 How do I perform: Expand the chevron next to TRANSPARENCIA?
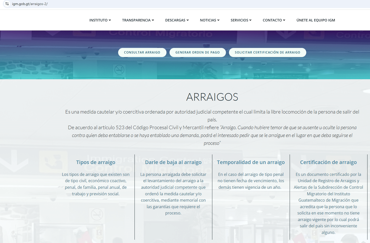coord(153,20)
